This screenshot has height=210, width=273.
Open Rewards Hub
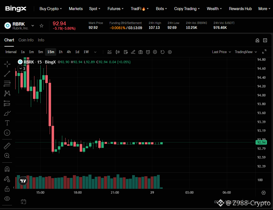[240, 9]
